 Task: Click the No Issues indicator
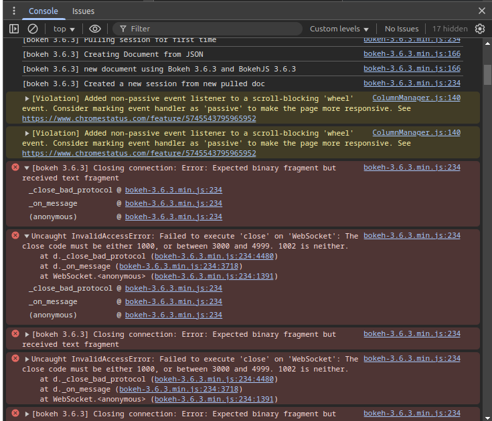pos(402,29)
